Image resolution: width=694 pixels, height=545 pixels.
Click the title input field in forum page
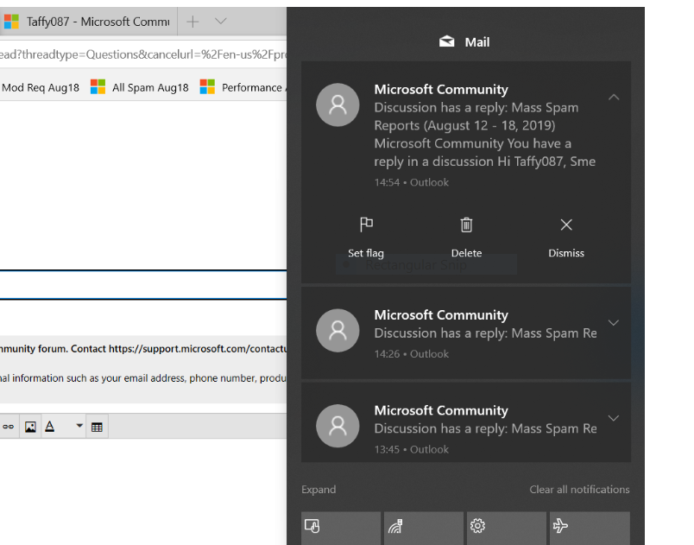143,285
